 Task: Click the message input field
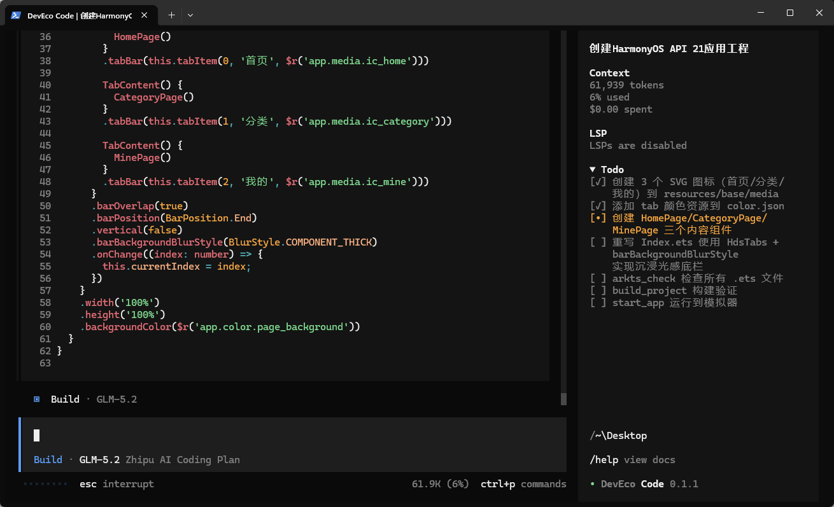[293, 435]
